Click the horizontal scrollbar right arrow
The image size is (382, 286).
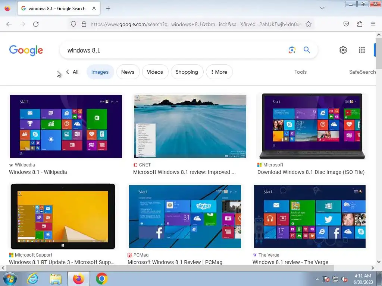(373, 268)
